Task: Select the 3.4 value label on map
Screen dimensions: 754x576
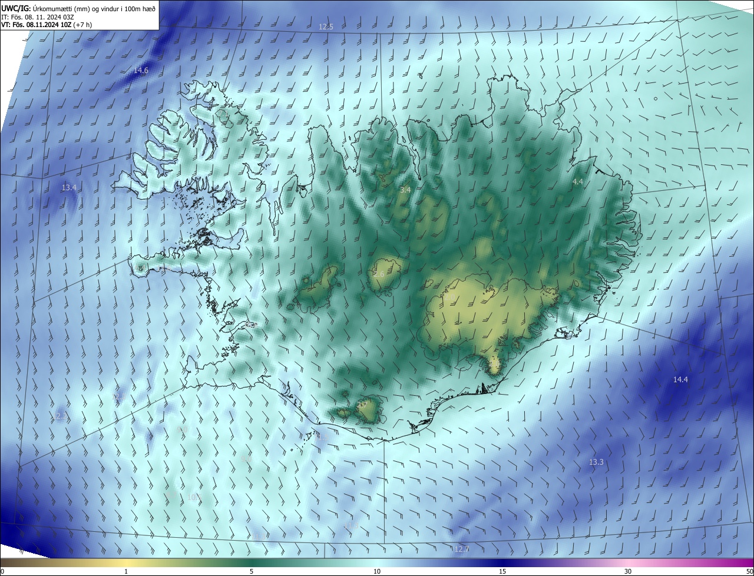Action: (405, 190)
